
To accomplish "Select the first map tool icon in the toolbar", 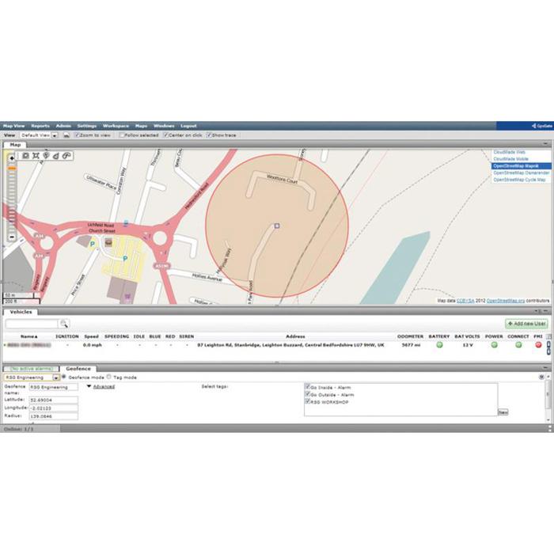I will click(25, 155).
